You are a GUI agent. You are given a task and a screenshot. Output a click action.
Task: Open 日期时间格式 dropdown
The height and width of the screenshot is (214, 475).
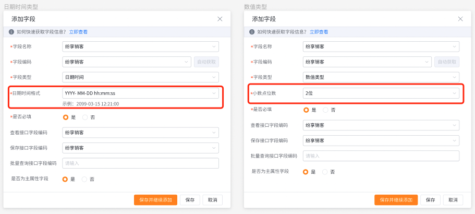coord(141,93)
